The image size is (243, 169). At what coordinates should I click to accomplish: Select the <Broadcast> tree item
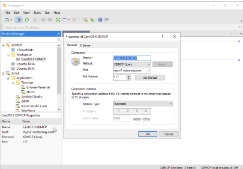(x=25, y=50)
